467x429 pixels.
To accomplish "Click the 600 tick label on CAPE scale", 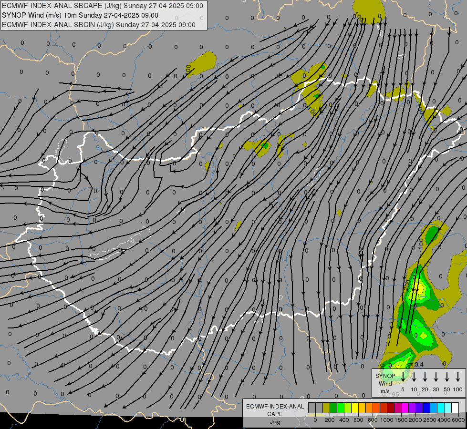I will [358, 420].
